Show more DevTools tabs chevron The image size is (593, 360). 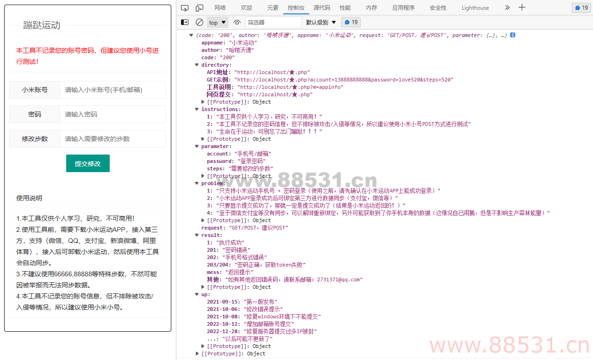click(507, 7)
